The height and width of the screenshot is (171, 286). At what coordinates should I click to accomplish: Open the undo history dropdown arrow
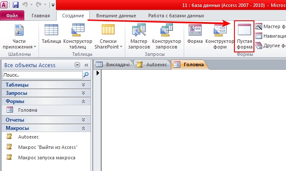pos(31,5)
